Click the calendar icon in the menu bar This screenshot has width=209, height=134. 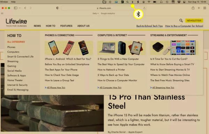[173, 2]
